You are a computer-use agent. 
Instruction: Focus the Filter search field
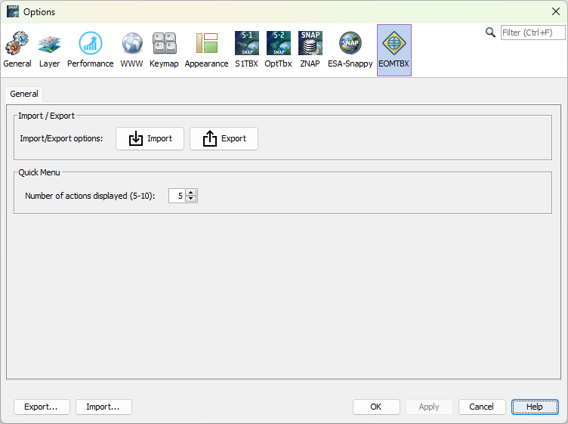tap(532, 32)
